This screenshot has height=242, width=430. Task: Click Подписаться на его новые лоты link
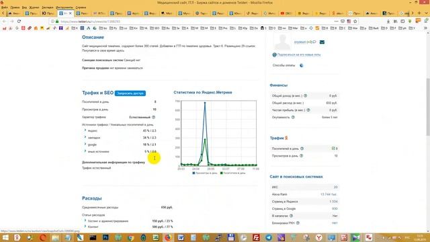click(299, 54)
